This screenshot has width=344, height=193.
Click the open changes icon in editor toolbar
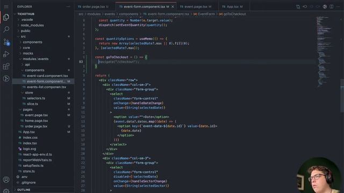[298, 6]
